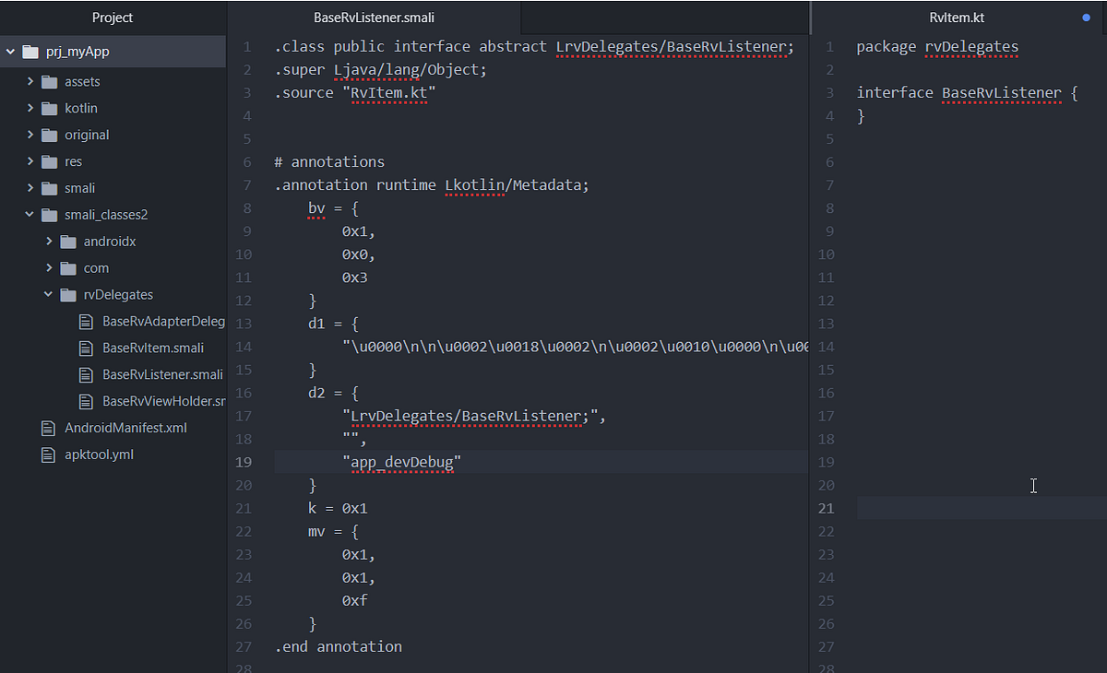The height and width of the screenshot is (673, 1107).
Task: Collapse the smali_classes2 folder
Action: click(30, 214)
